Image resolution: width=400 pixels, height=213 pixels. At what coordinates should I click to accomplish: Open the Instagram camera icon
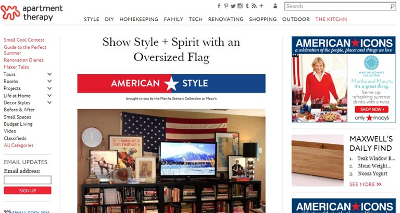(x=240, y=6)
